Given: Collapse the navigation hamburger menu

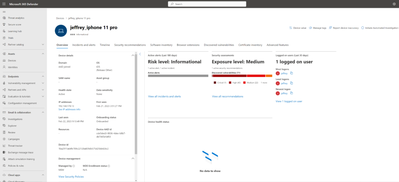Looking at the screenshot, I should click(x=4, y=12).
